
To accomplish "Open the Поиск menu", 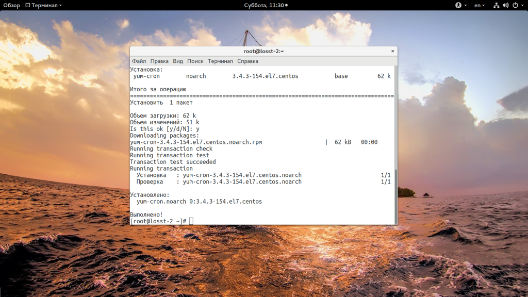I will coord(195,61).
